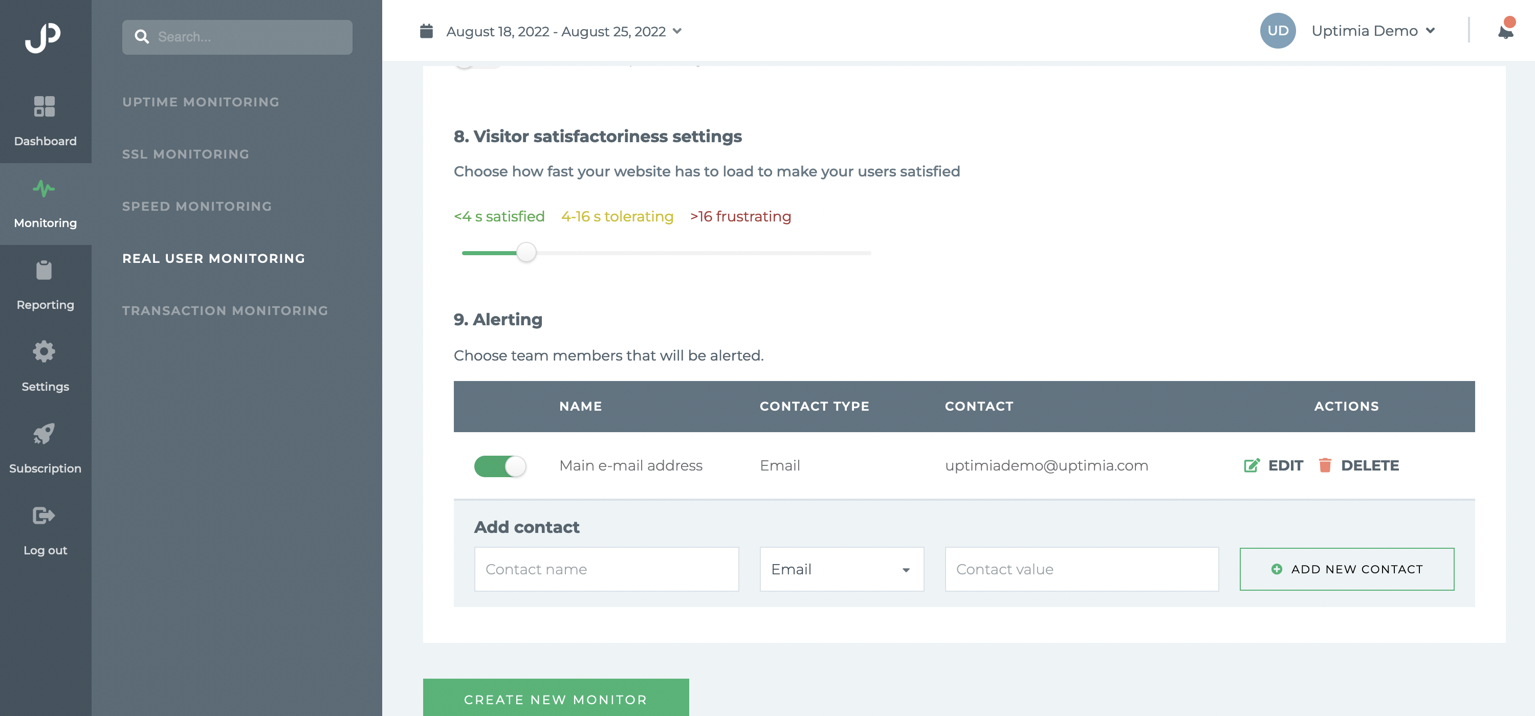
Task: Open the Uptimia Demo account menu
Action: coord(1373,31)
